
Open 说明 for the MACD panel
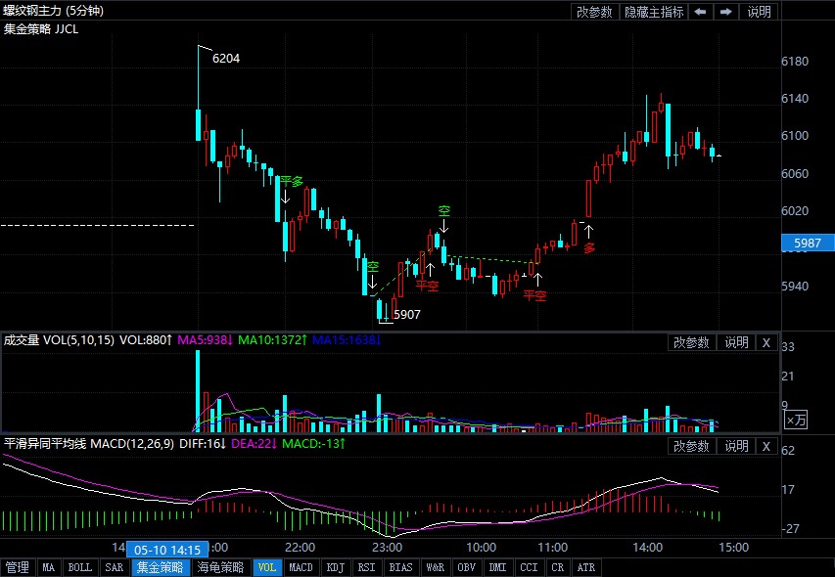tap(735, 446)
